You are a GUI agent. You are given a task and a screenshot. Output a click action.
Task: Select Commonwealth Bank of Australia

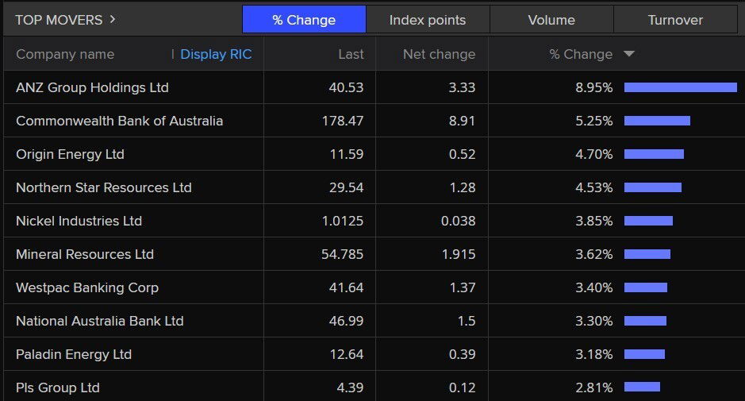(x=119, y=121)
